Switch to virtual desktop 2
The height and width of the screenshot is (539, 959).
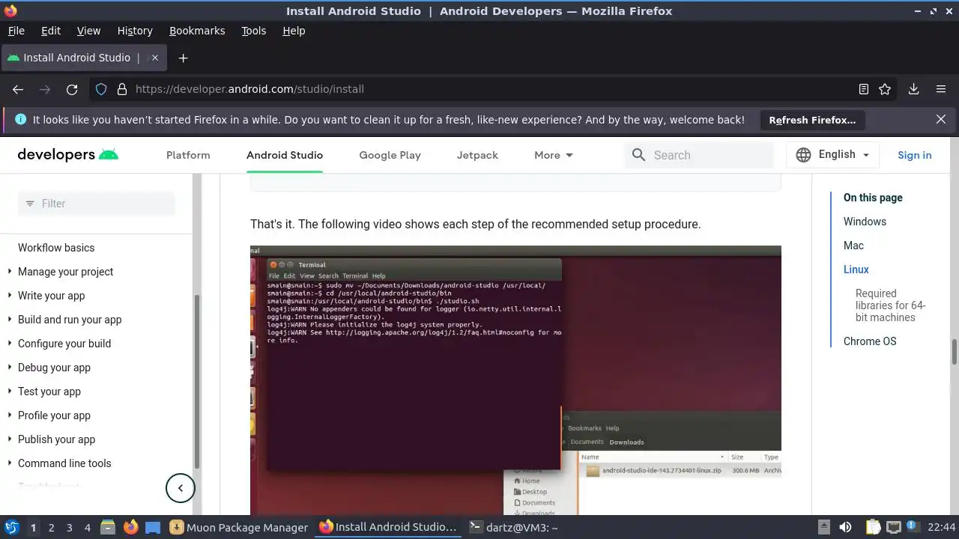click(x=51, y=527)
